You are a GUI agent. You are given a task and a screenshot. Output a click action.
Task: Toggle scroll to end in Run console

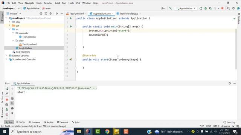[x=12, y=103]
